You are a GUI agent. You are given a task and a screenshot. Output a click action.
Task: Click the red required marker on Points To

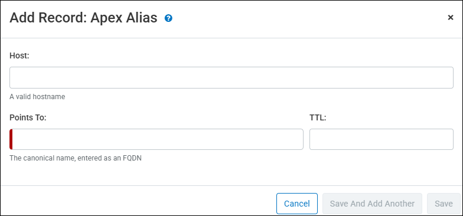click(11, 139)
